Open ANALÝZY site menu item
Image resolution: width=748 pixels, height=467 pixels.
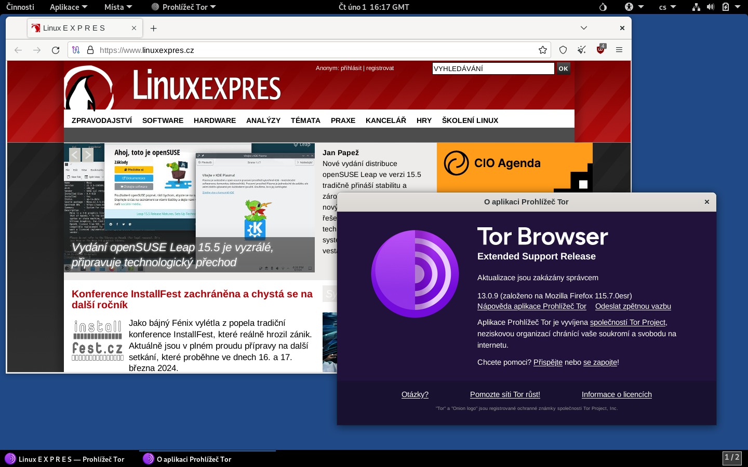pos(263,120)
